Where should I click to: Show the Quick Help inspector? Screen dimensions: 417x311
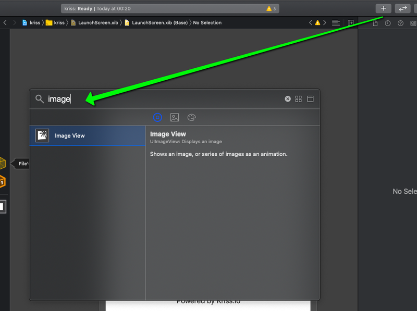pyautogui.click(x=400, y=23)
